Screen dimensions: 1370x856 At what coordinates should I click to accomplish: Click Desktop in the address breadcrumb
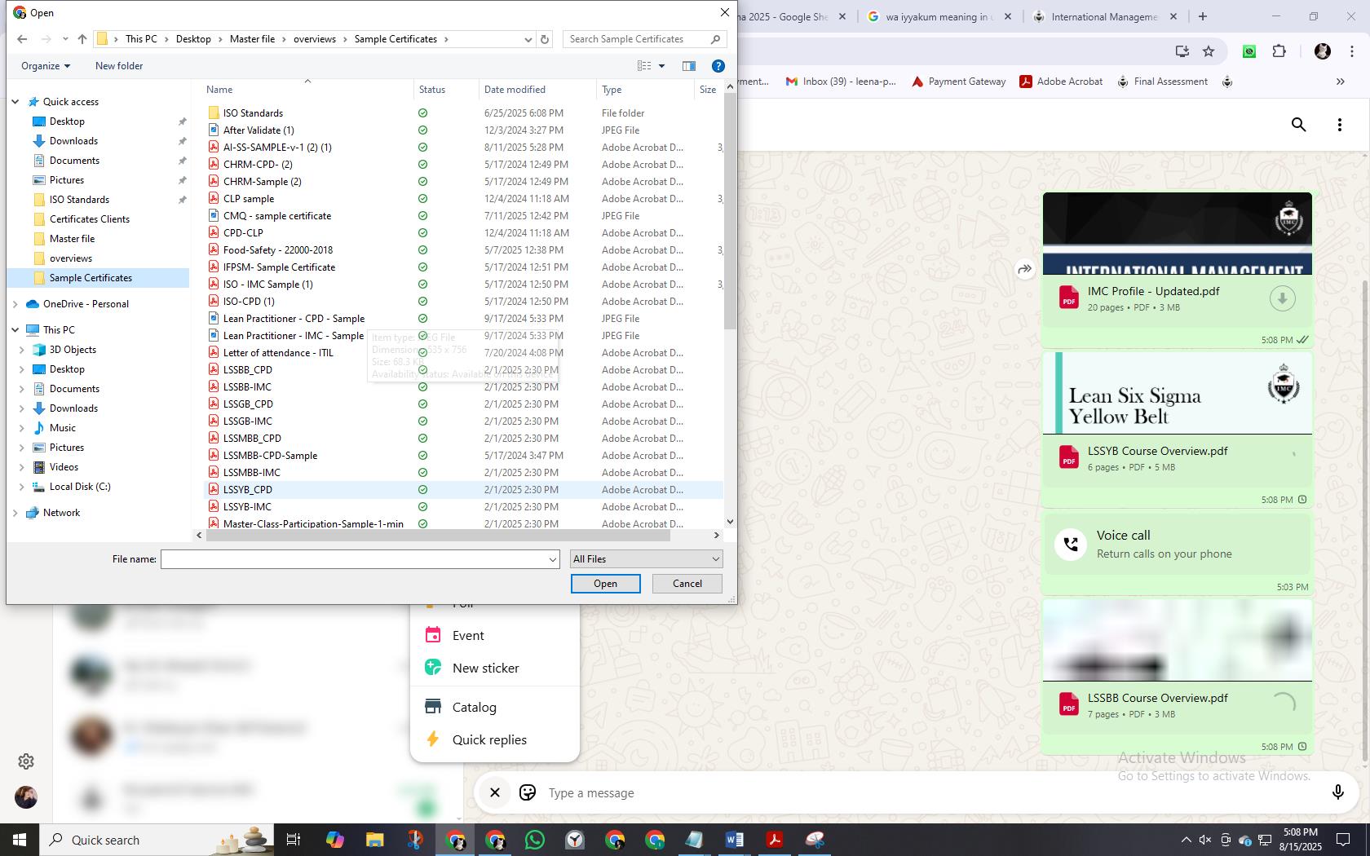click(193, 39)
